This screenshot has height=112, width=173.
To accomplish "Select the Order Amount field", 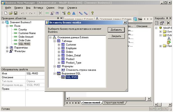I will coord(26,37).
